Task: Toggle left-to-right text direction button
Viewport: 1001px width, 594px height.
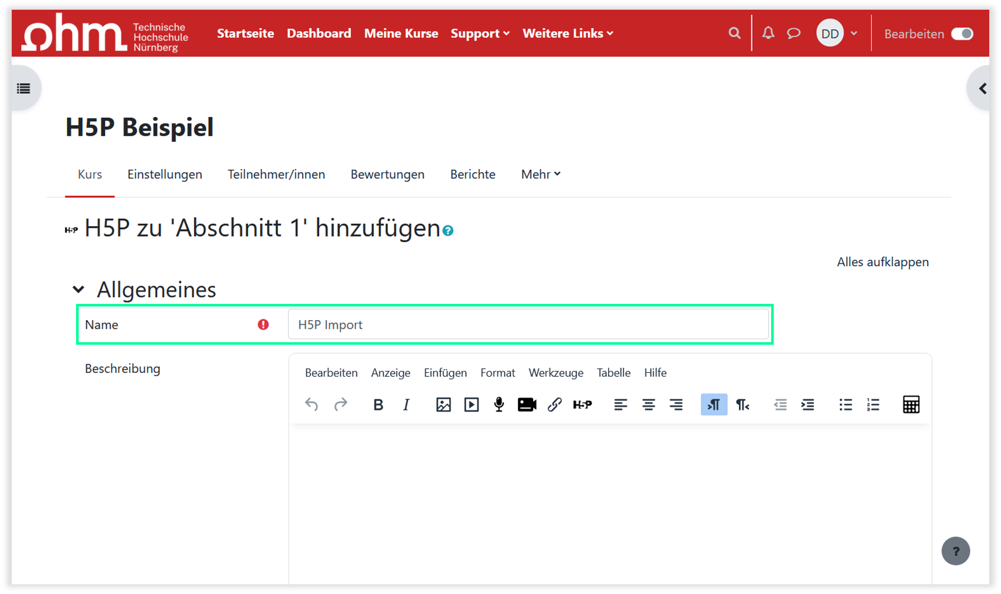Action: [713, 405]
